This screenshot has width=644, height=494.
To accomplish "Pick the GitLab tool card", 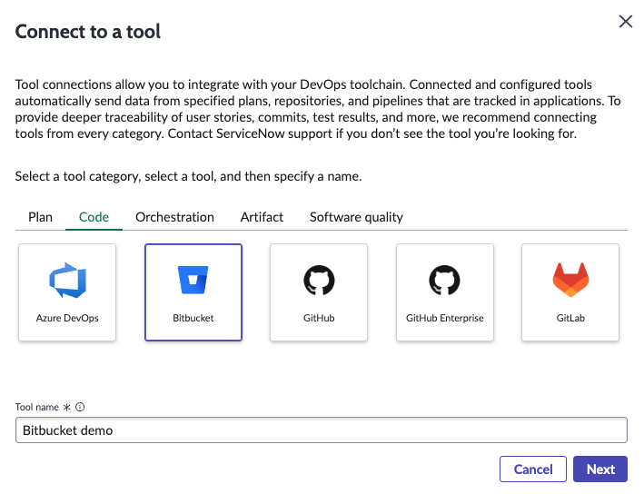I will coord(570,292).
